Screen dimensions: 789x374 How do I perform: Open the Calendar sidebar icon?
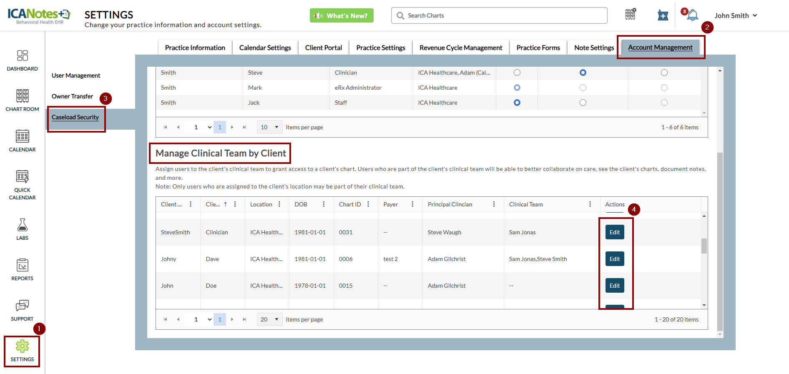22,141
